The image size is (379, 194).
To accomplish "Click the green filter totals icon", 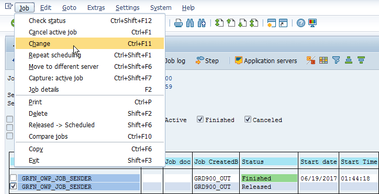I will [x=361, y=60].
